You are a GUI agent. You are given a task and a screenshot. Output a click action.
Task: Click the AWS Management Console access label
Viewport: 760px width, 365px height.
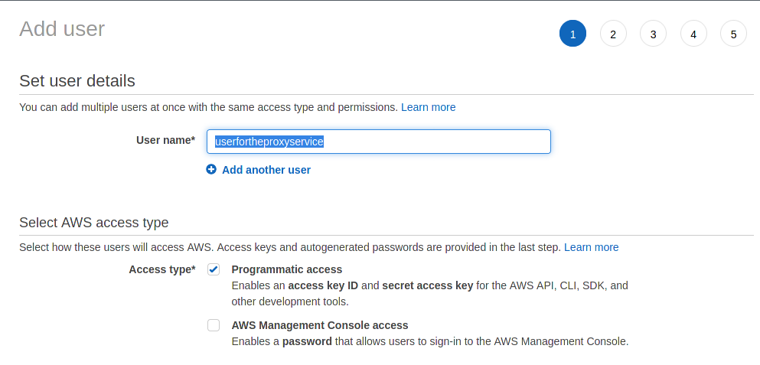coord(319,325)
